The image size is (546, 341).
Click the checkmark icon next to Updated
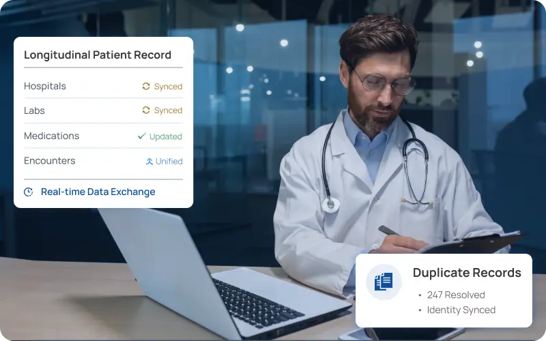click(142, 136)
